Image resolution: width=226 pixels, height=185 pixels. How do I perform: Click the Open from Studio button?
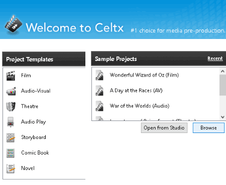164,128
